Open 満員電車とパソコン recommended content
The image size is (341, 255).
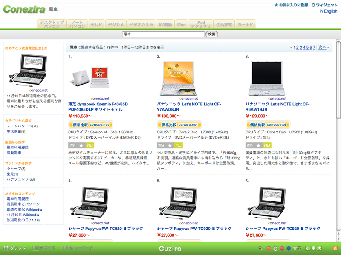(x=23, y=204)
